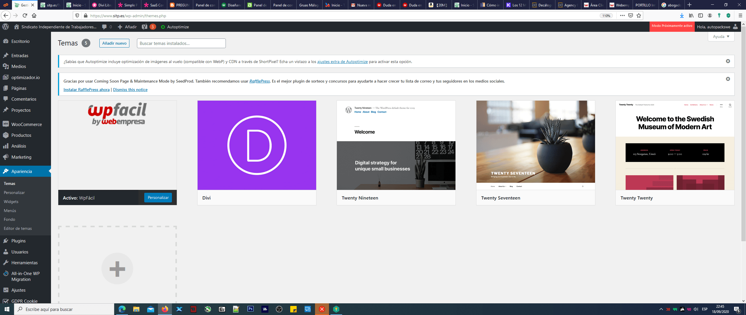Bookmark this page with the star icon
This screenshot has height=315, width=746.
coord(639,15)
